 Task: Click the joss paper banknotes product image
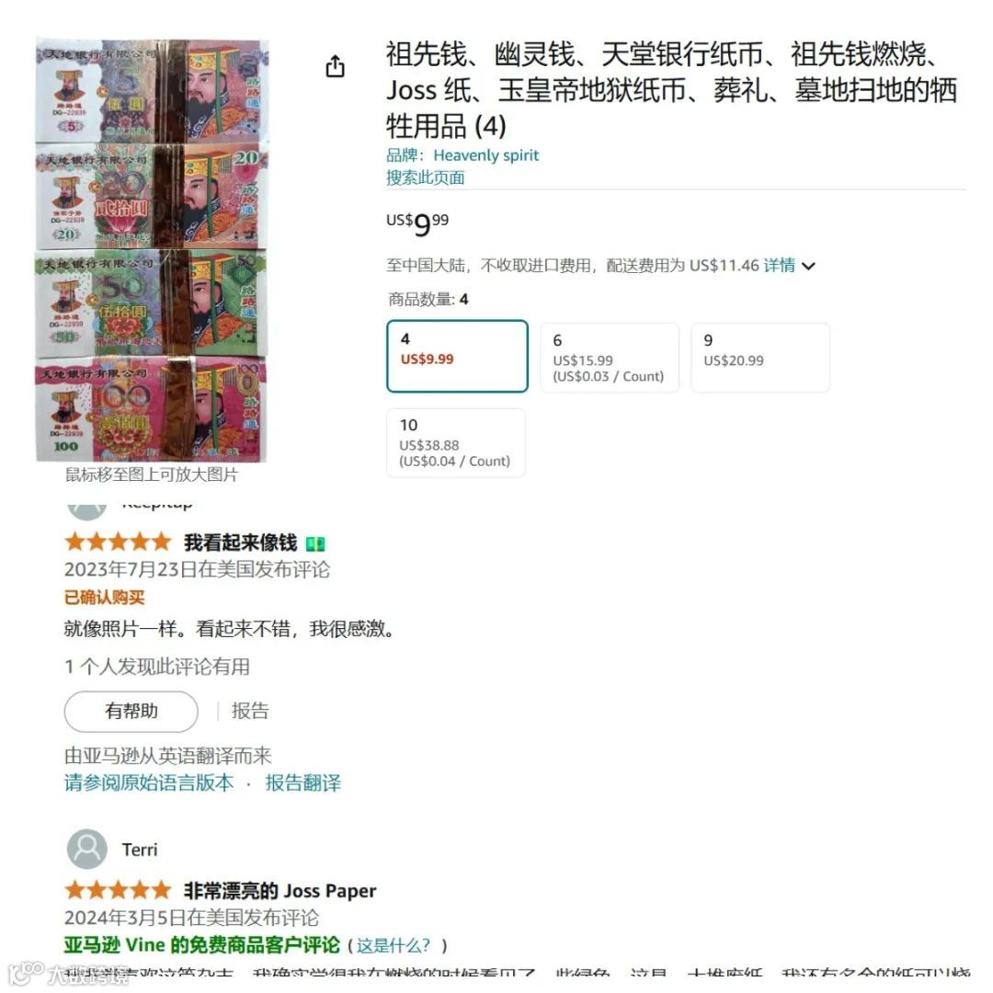(x=152, y=251)
